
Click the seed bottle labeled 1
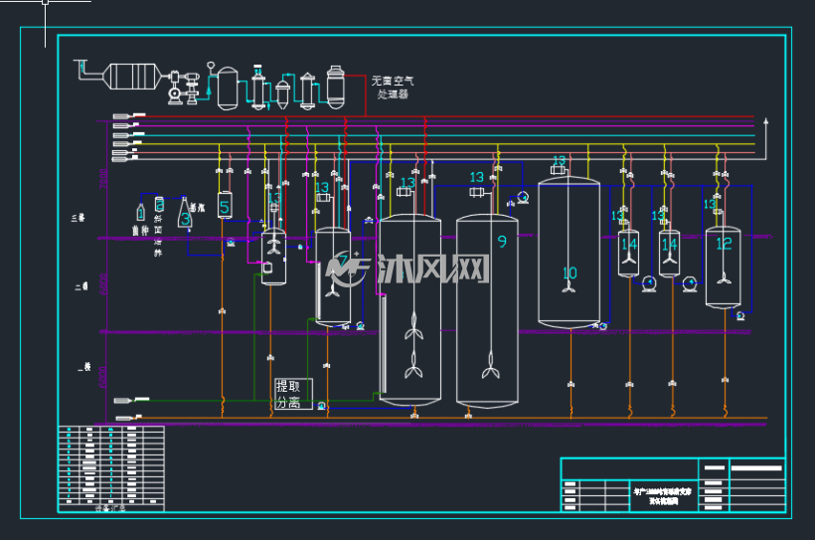140,212
